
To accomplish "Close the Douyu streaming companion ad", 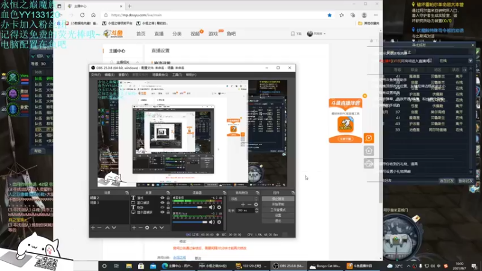I will [365, 96].
